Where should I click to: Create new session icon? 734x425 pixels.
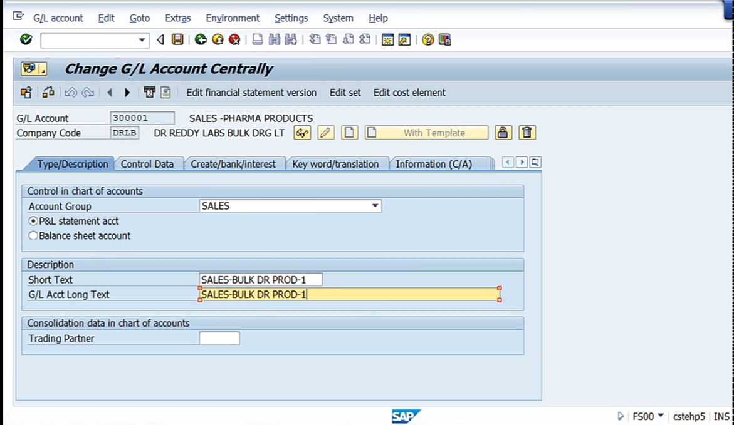[387, 39]
